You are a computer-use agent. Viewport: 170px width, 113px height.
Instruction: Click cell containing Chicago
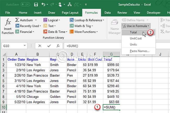[38, 97]
